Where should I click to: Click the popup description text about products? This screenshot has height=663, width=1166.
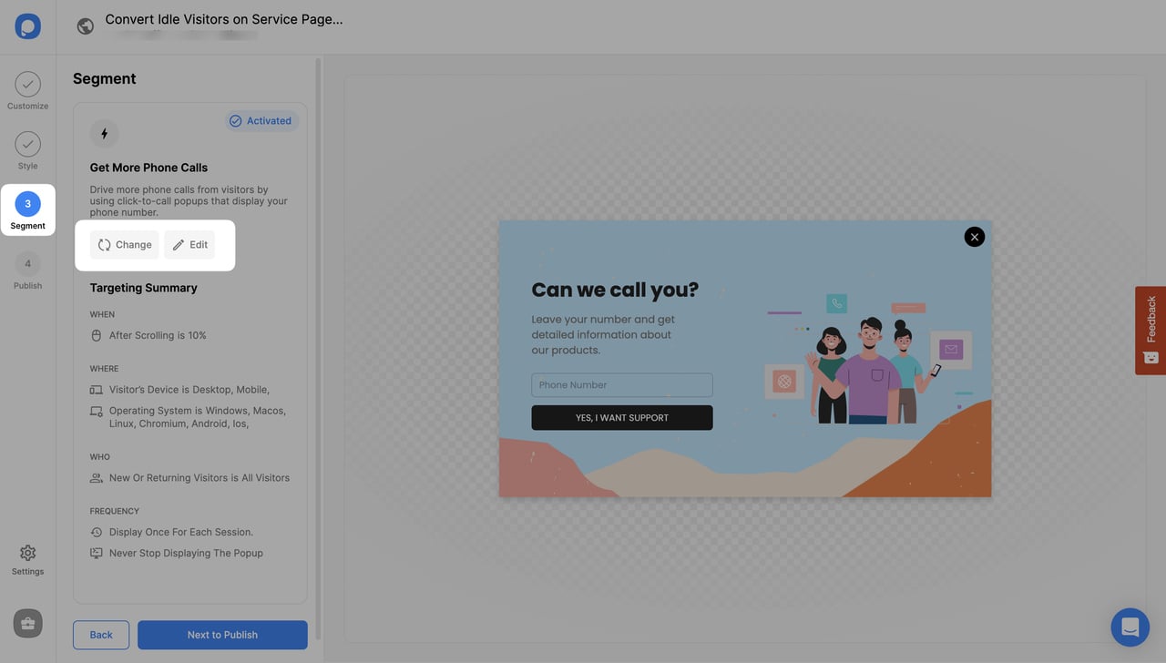603,334
